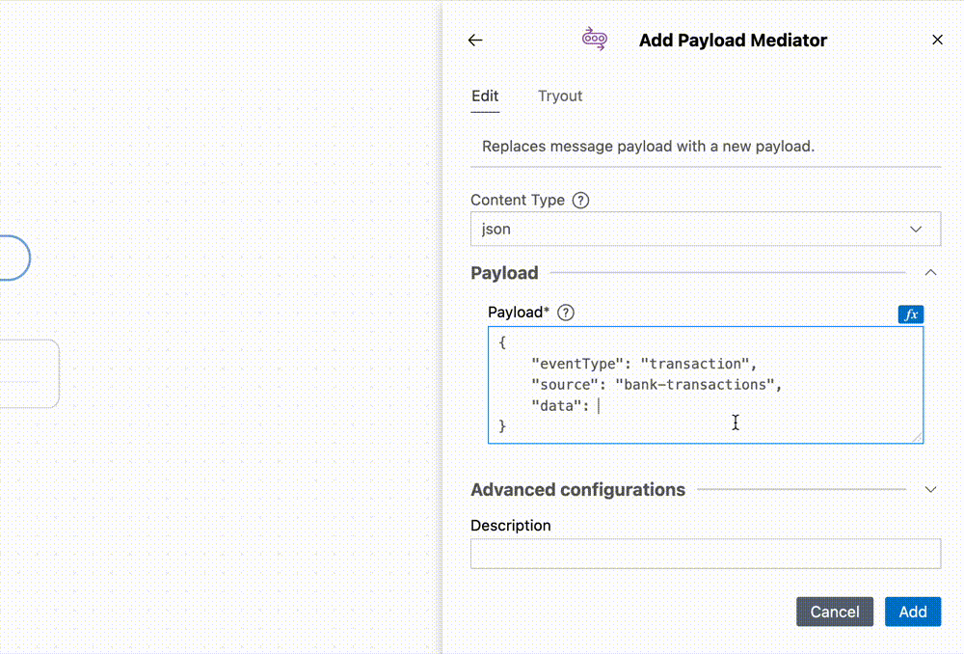Screen dimensions: 964x654
Task: Click the Payload section header text
Action: (x=504, y=272)
